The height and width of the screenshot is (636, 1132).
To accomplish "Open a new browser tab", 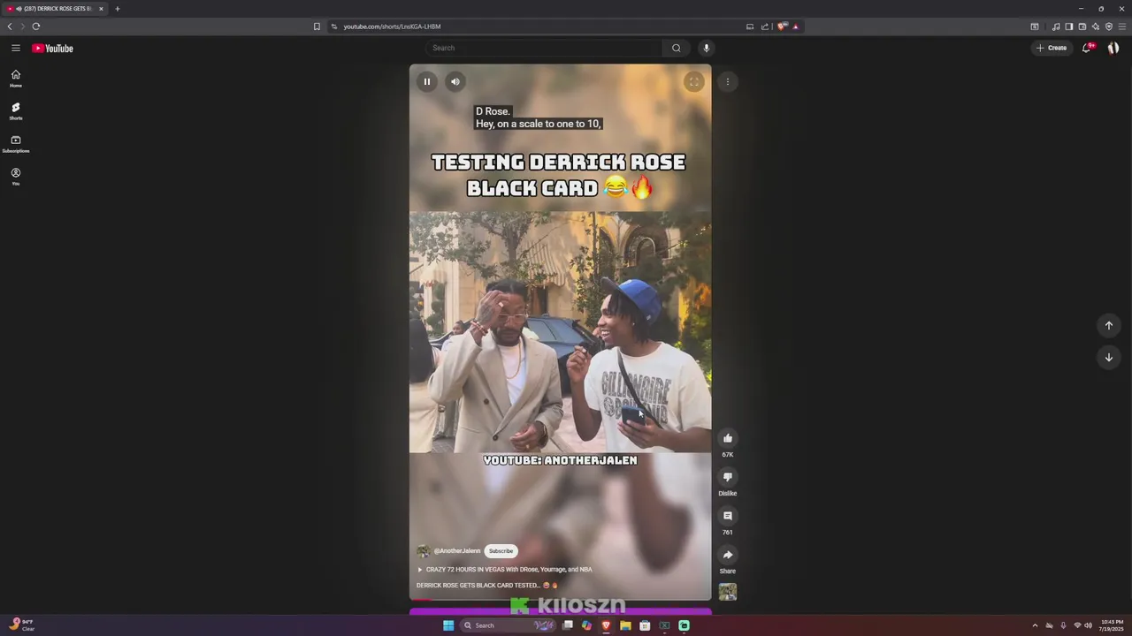I will [x=117, y=9].
